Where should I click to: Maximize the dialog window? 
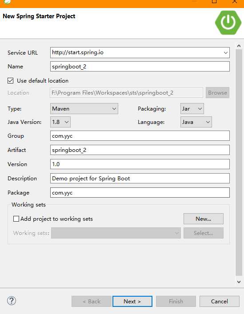pyautogui.click(x=214, y=2)
